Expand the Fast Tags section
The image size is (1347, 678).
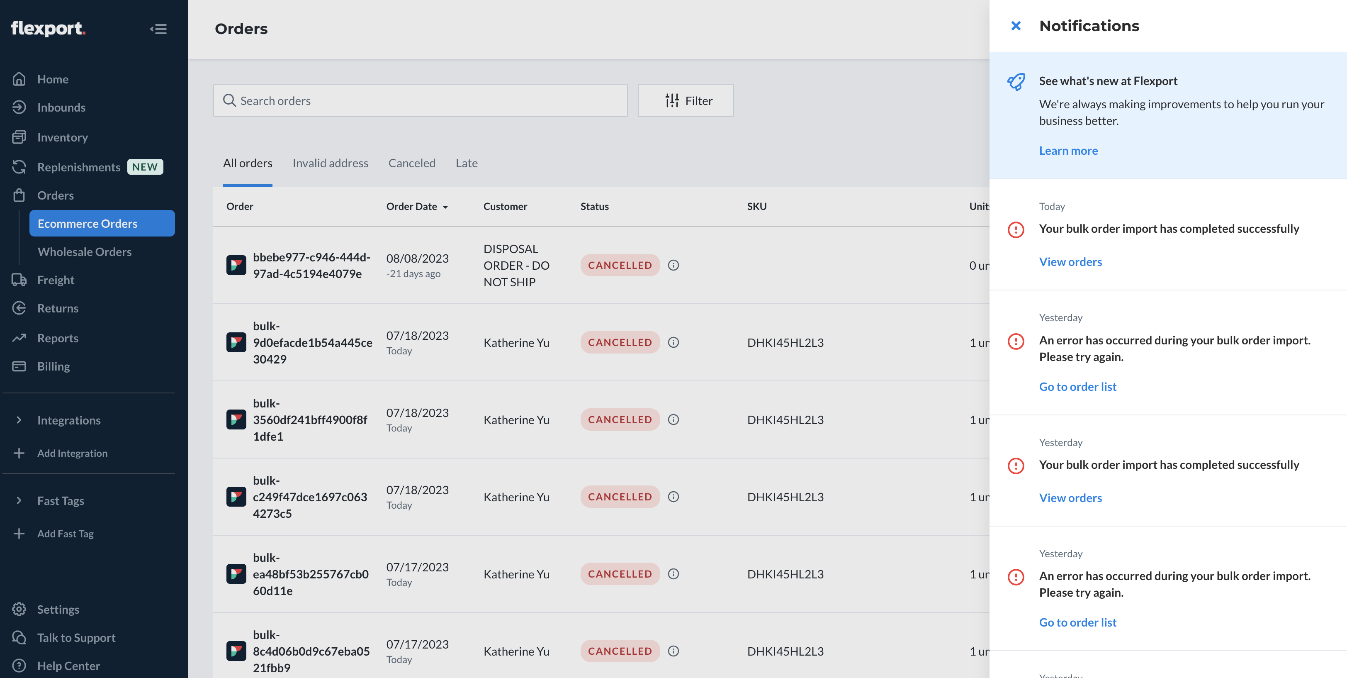coord(61,500)
